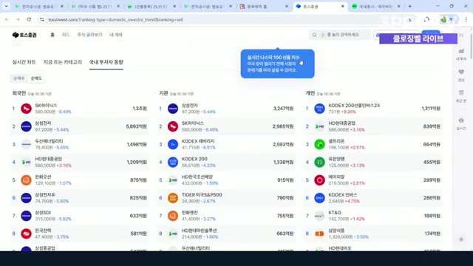
Task: Switch to the 지금 뜨는 카테고리 tab
Action: tap(62, 62)
